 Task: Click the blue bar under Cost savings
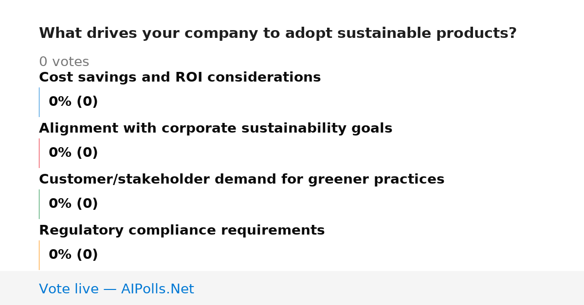point(39,102)
